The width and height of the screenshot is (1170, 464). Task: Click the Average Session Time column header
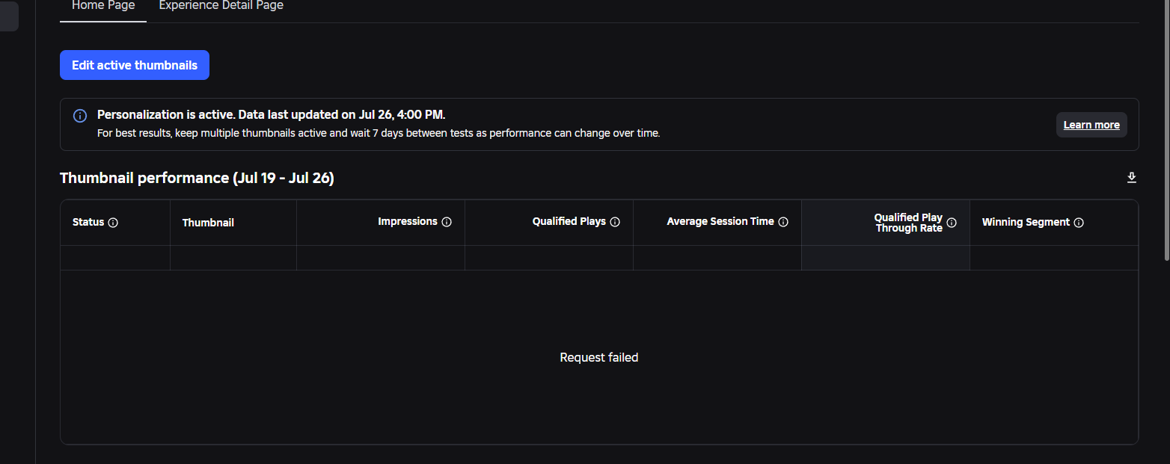720,222
